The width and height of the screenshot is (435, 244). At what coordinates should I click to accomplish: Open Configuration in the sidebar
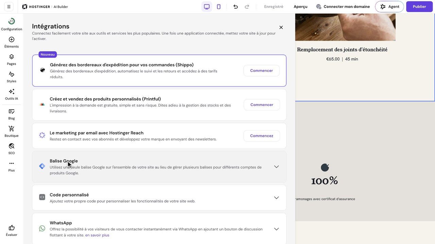click(12, 24)
